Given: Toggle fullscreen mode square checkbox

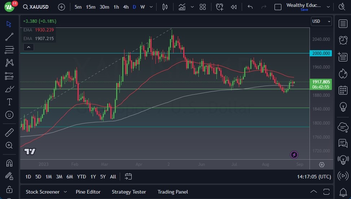Looking at the screenshot, I should 278,7.
